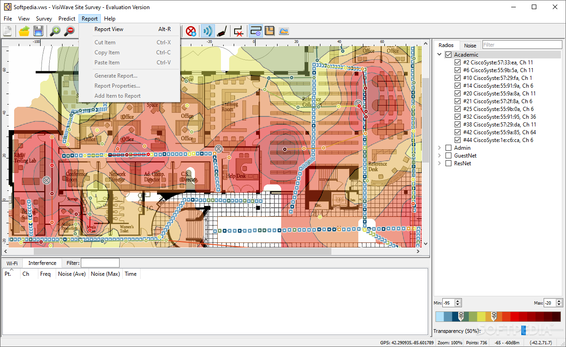
Task: Decrease the Max value spinner
Action: click(559, 305)
